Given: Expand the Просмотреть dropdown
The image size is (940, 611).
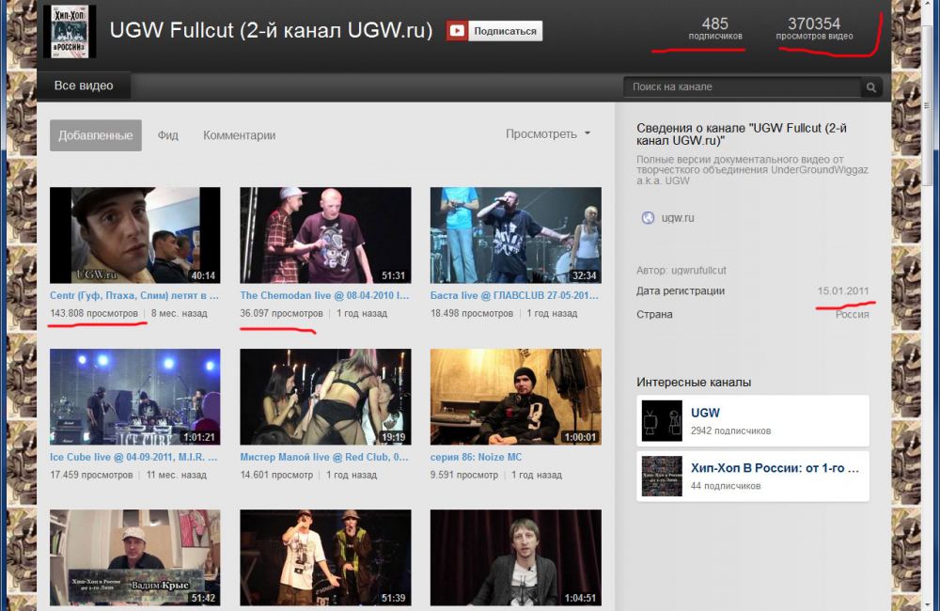Looking at the screenshot, I should point(548,133).
